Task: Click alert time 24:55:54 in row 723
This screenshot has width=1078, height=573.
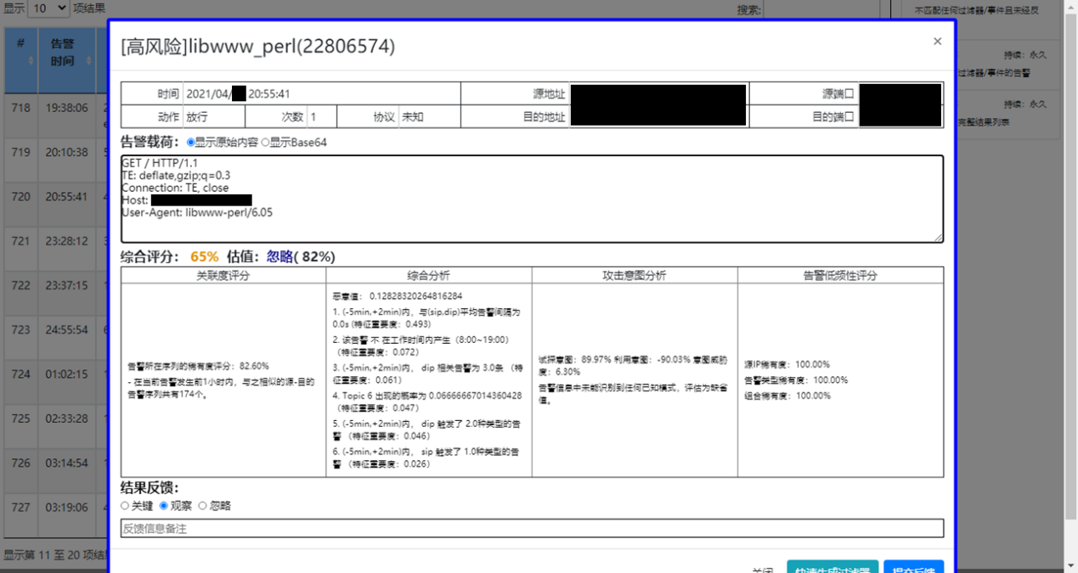Action: pos(67,329)
